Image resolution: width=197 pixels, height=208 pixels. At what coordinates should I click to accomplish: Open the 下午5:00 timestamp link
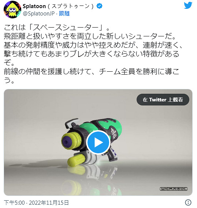point(14,203)
